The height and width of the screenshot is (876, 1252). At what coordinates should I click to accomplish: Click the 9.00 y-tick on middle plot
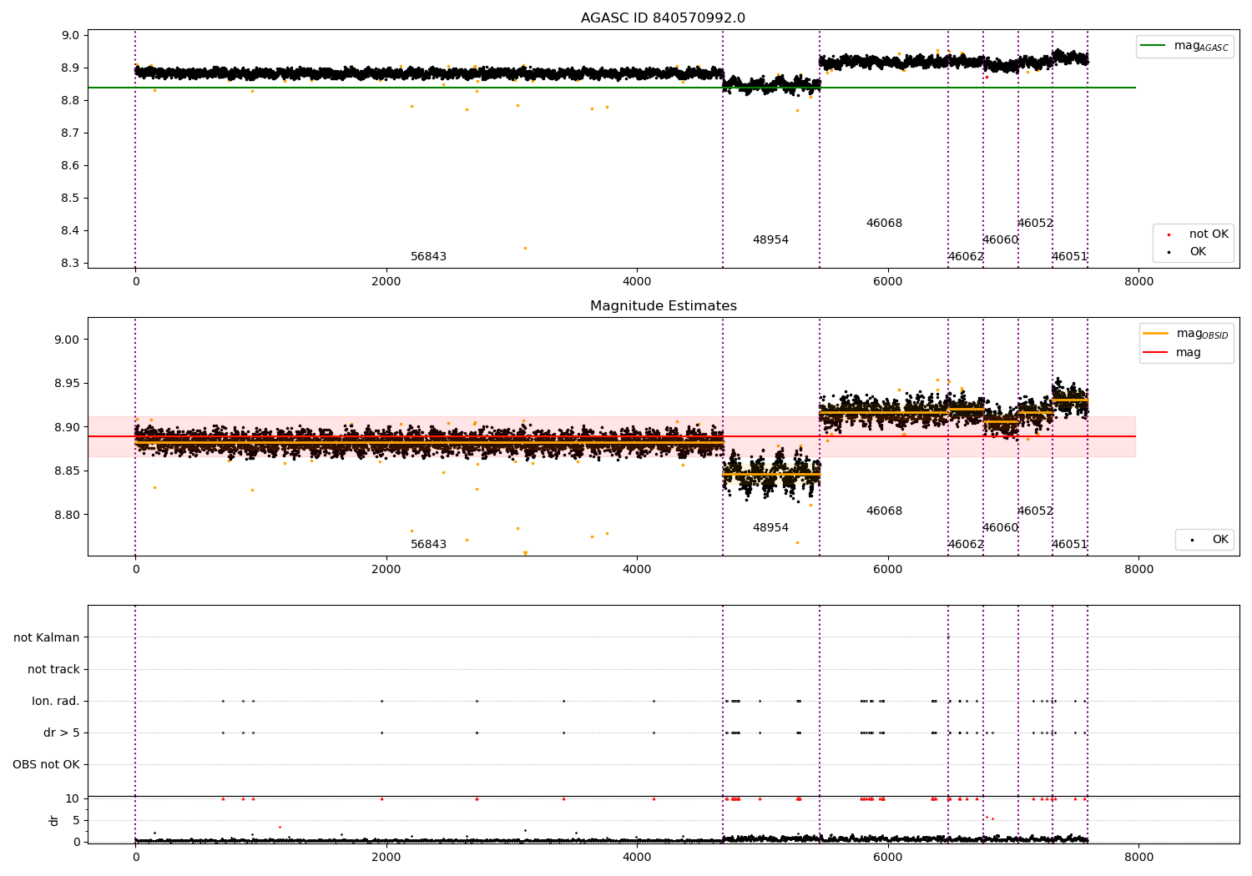pyautogui.click(x=68, y=340)
